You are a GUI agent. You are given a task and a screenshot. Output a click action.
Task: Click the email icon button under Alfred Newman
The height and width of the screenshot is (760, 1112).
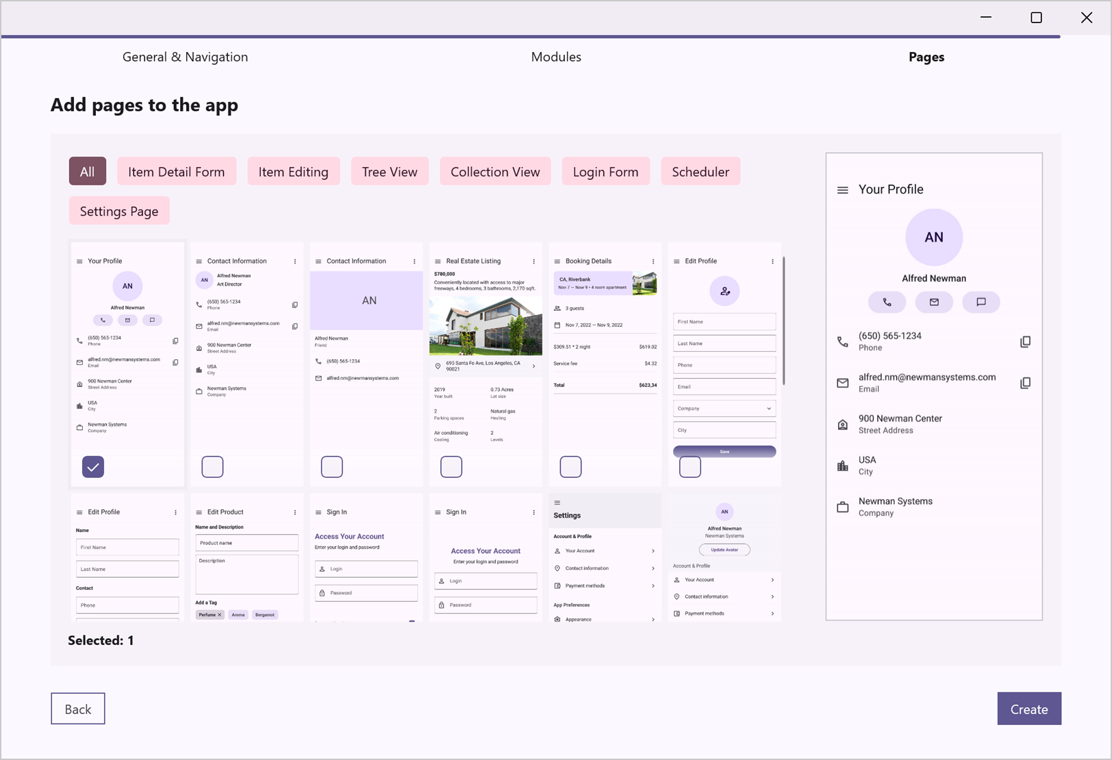(934, 302)
